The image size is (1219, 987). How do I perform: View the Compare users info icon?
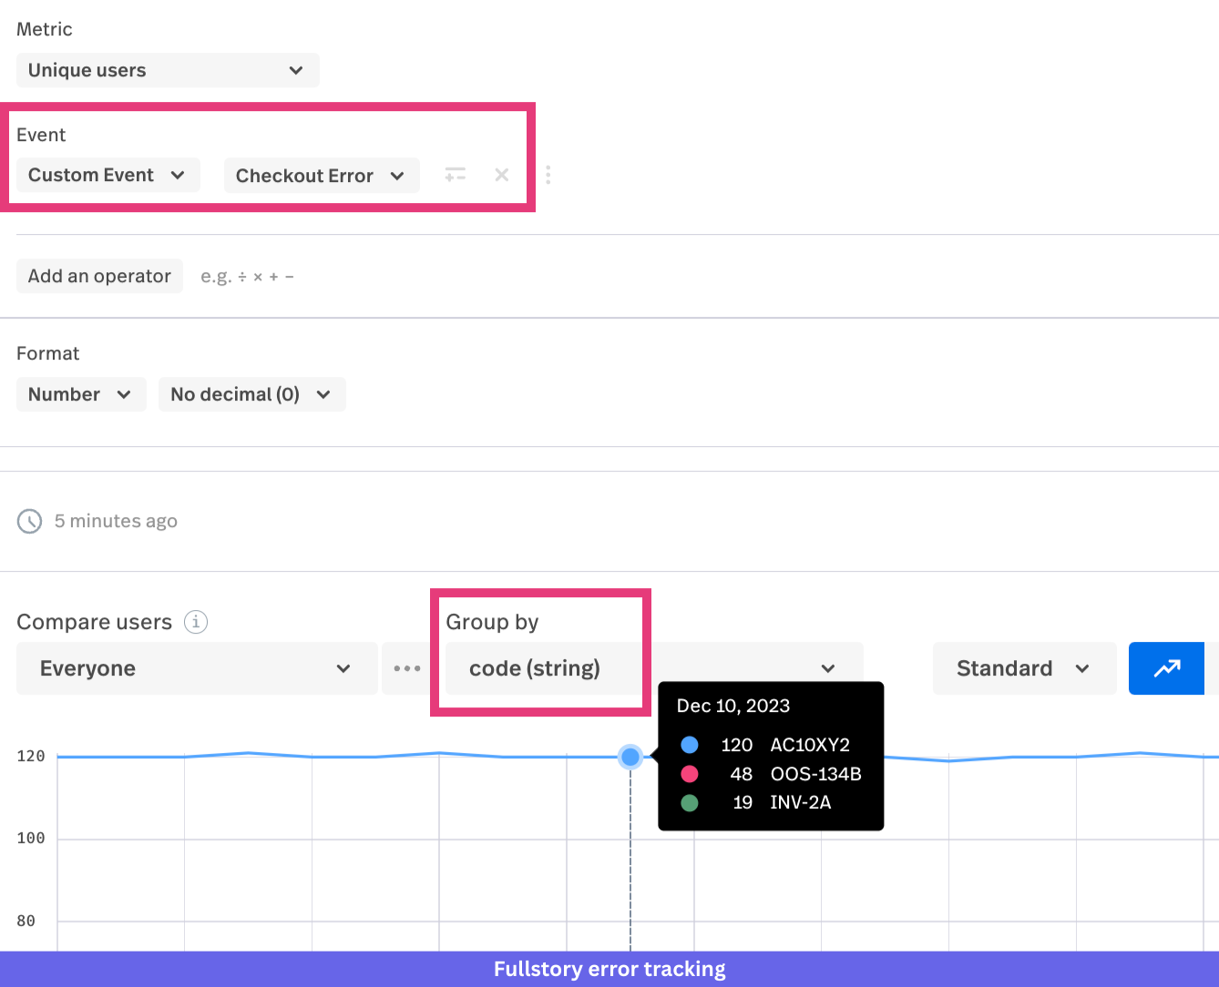tap(195, 622)
